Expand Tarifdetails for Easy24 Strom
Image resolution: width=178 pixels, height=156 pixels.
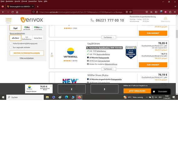coord(109,69)
